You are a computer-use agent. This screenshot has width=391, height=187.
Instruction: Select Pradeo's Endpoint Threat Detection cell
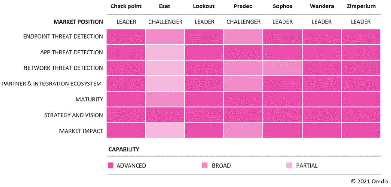243,36
